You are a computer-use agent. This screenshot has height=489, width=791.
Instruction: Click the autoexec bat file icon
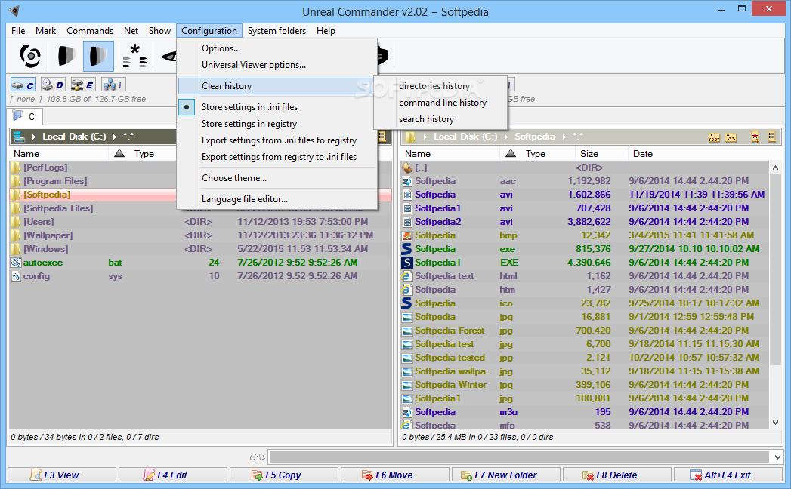[x=16, y=263]
